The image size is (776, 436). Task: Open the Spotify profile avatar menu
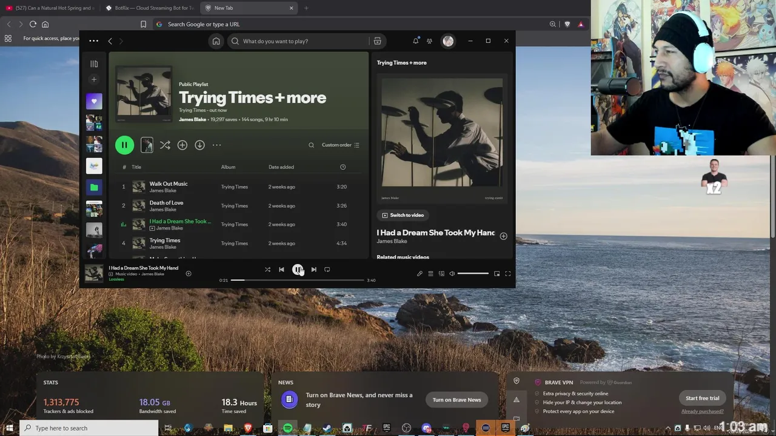point(448,41)
